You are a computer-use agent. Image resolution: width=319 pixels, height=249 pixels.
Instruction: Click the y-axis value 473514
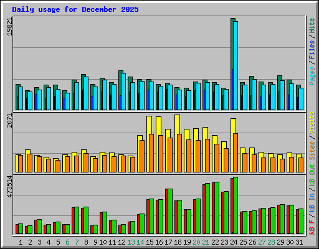pyautogui.click(x=9, y=187)
